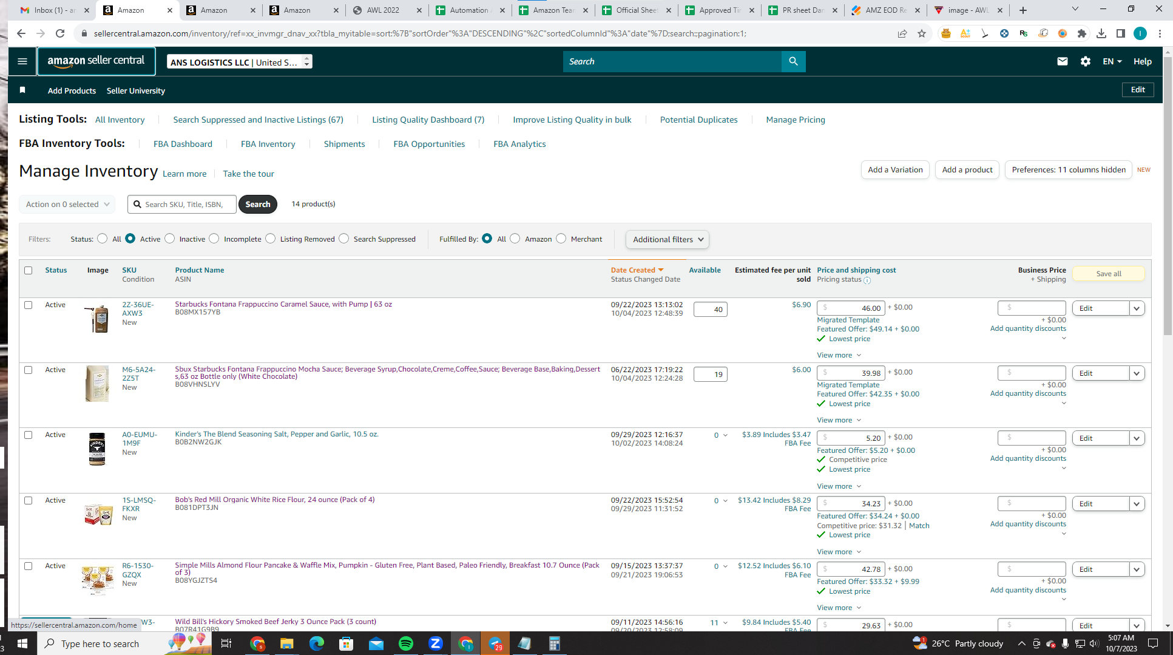Expand Additional filters
The height and width of the screenshot is (655, 1173).
(668, 239)
